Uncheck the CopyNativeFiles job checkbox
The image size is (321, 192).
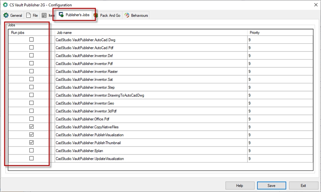32,127
